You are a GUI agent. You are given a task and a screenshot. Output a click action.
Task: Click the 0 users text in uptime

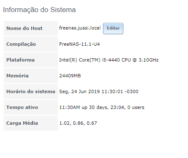click(x=136, y=107)
